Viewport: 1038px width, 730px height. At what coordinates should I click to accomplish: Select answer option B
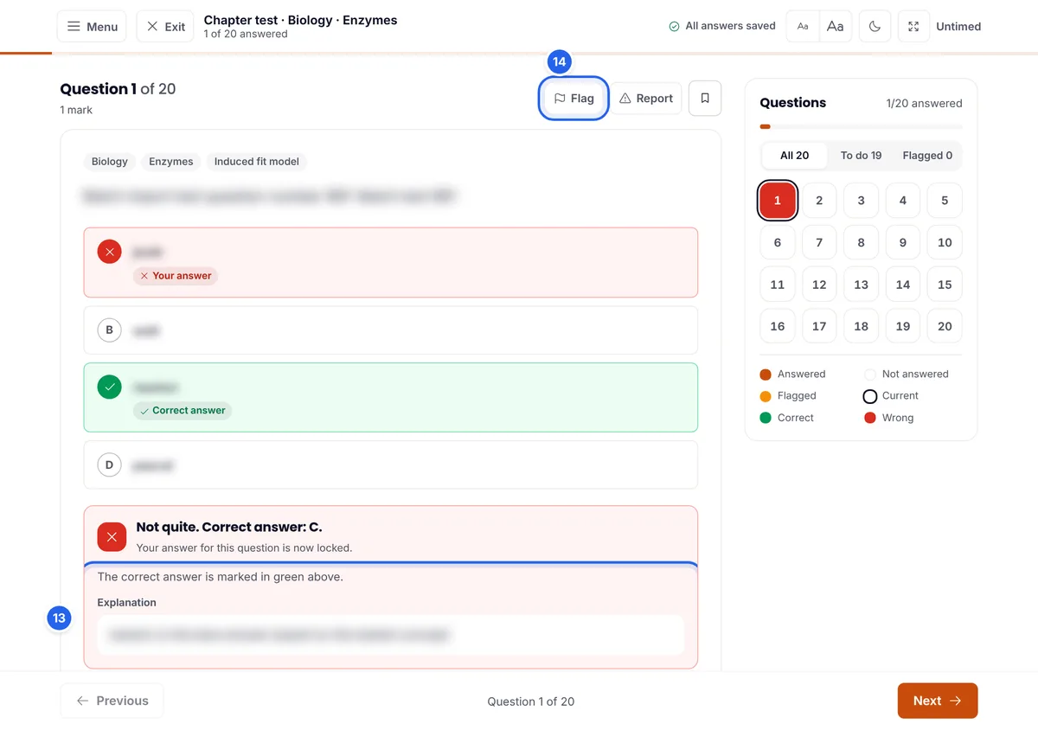click(x=390, y=330)
